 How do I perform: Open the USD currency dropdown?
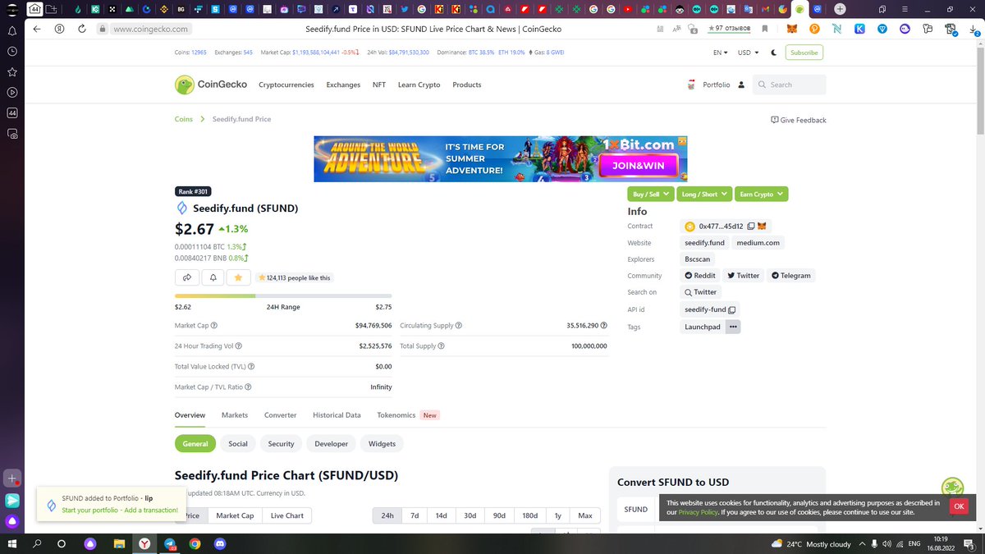(x=748, y=53)
